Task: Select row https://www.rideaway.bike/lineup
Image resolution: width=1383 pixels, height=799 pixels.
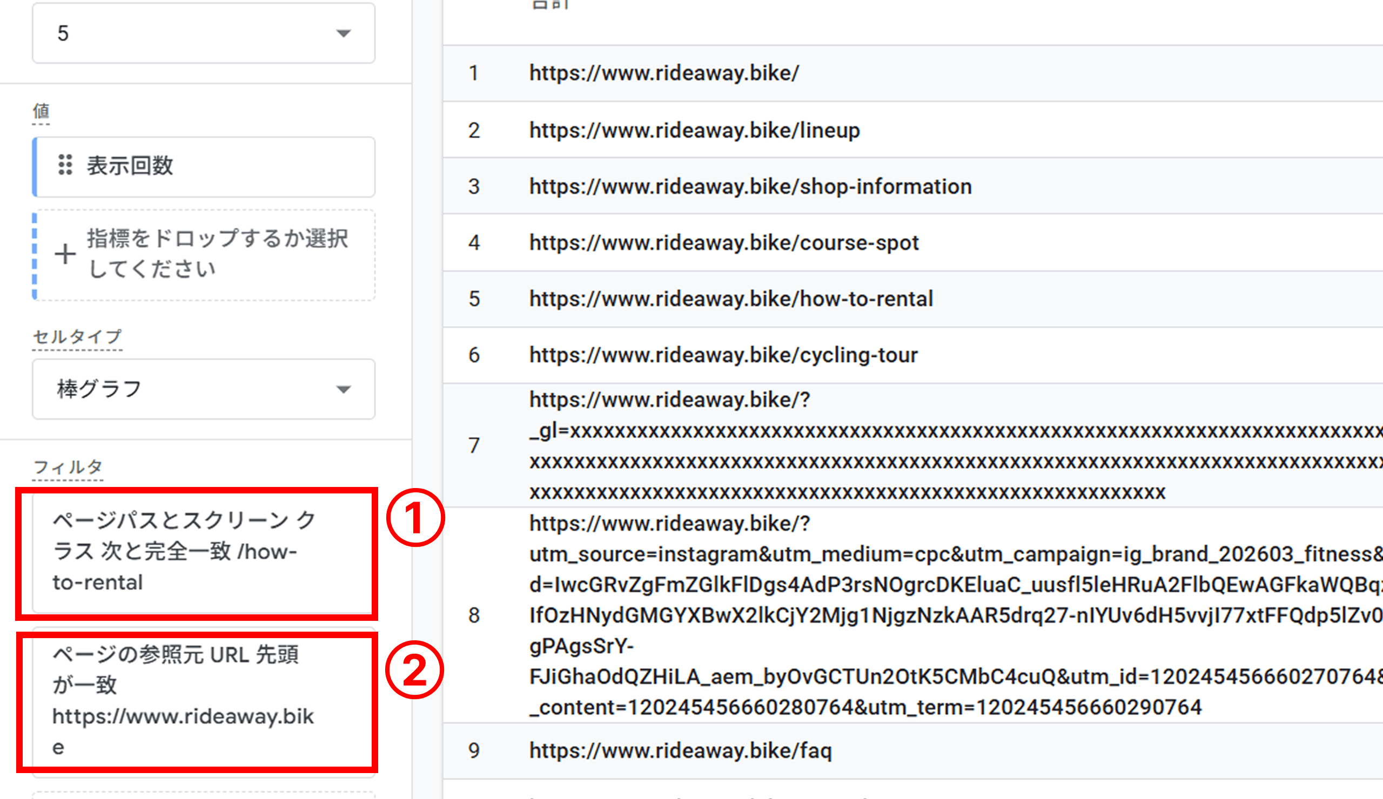Action: pos(913,130)
